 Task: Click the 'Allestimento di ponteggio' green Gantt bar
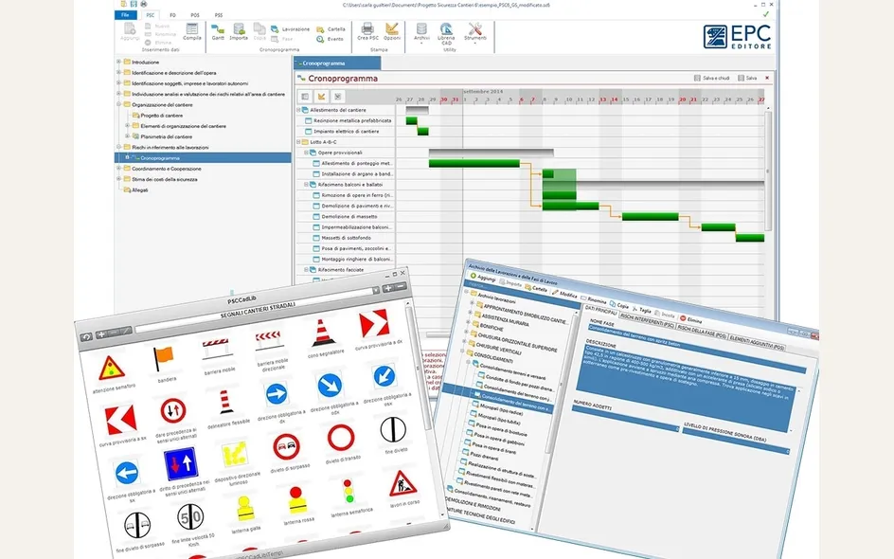coord(474,163)
